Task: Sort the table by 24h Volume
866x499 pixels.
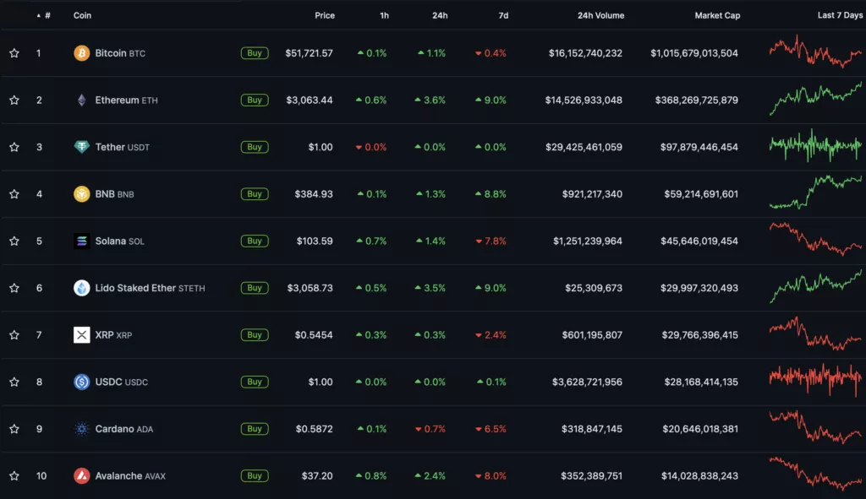Action: 600,15
